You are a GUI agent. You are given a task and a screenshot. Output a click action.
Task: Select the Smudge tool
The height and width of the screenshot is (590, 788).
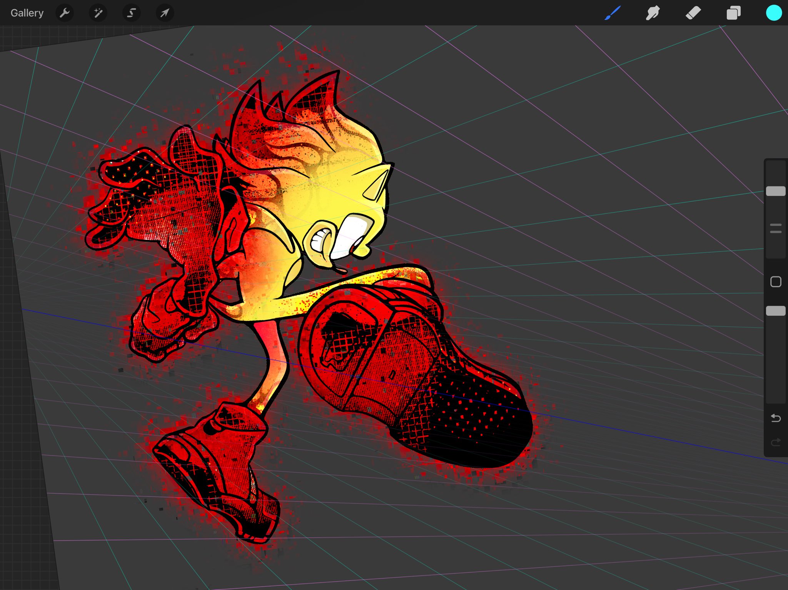653,13
